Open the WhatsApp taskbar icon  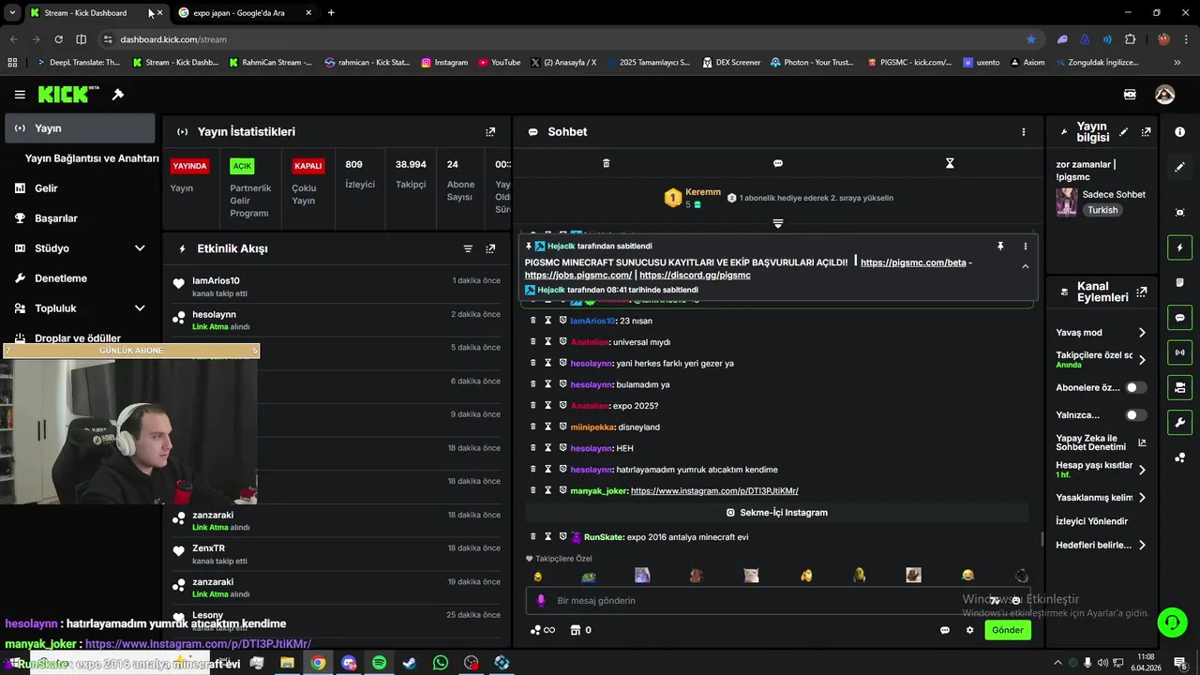441,663
